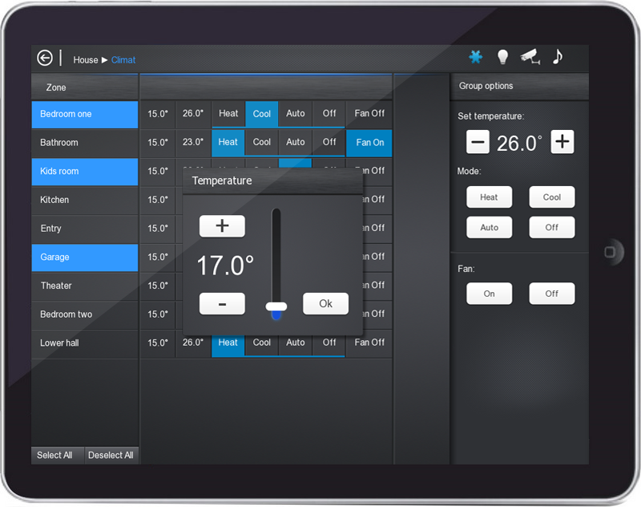Enable Heat mode for Bathroom
The height and width of the screenshot is (507, 641).
(x=228, y=142)
